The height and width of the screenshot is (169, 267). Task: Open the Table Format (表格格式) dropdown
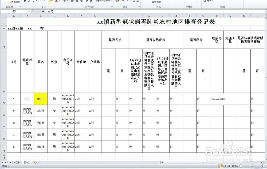tap(156, 2)
